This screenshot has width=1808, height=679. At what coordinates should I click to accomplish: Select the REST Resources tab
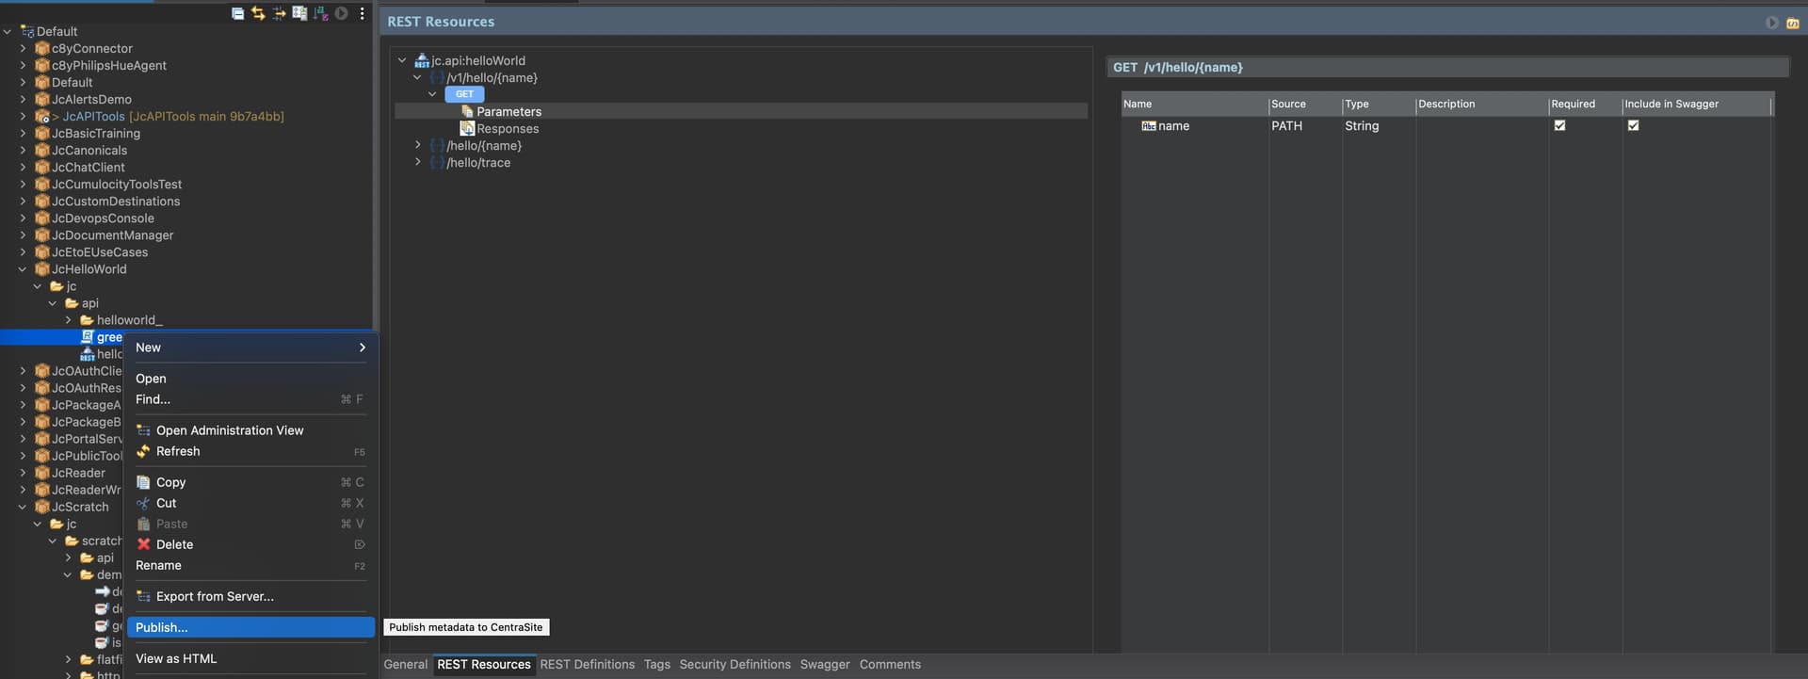(484, 664)
